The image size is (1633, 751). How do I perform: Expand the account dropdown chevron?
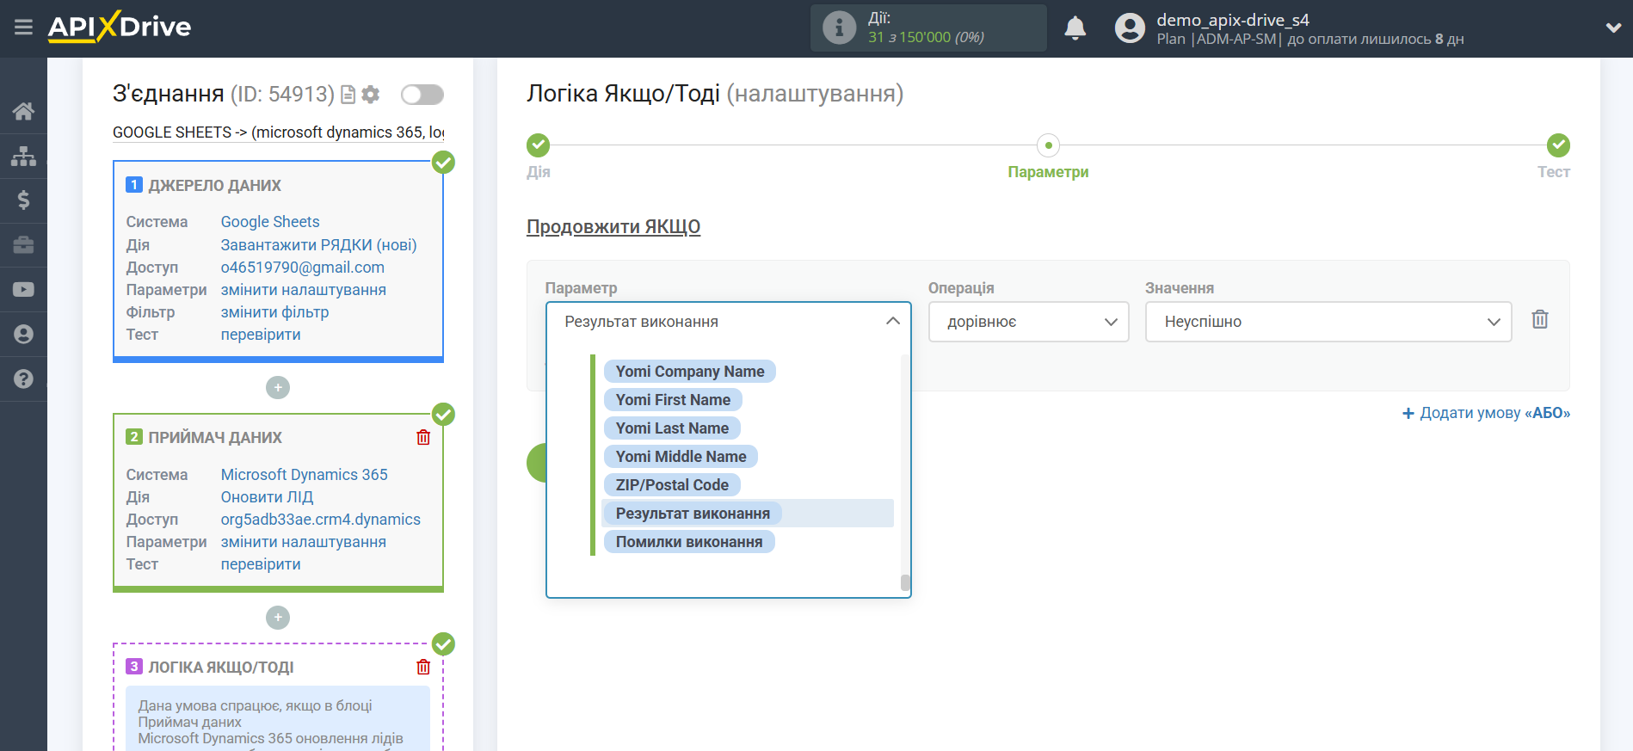coord(1613,28)
